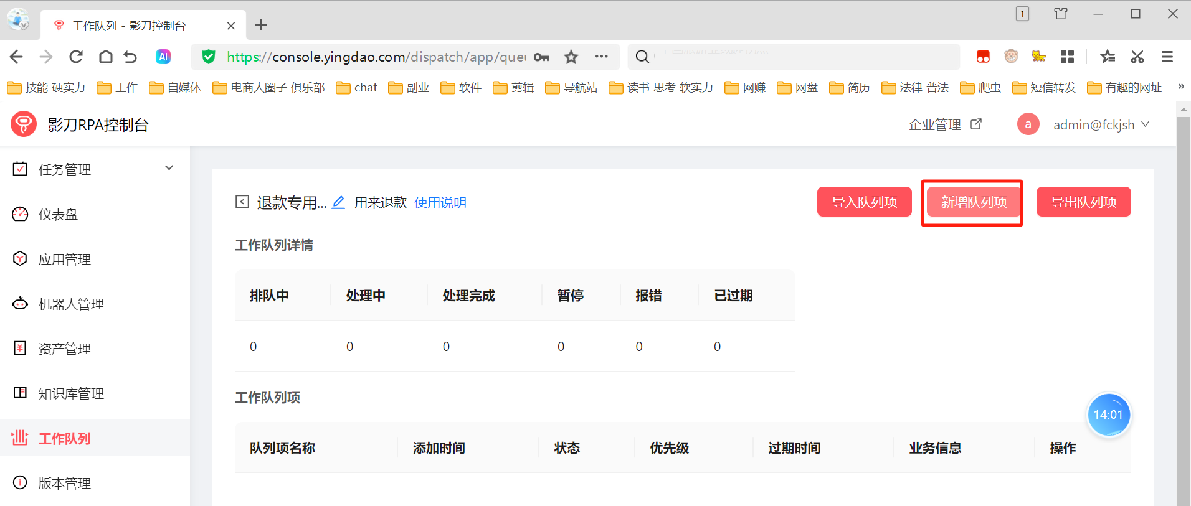Image resolution: width=1191 pixels, height=506 pixels.
Task: Open the extensions grid icon
Action: click(x=1067, y=57)
